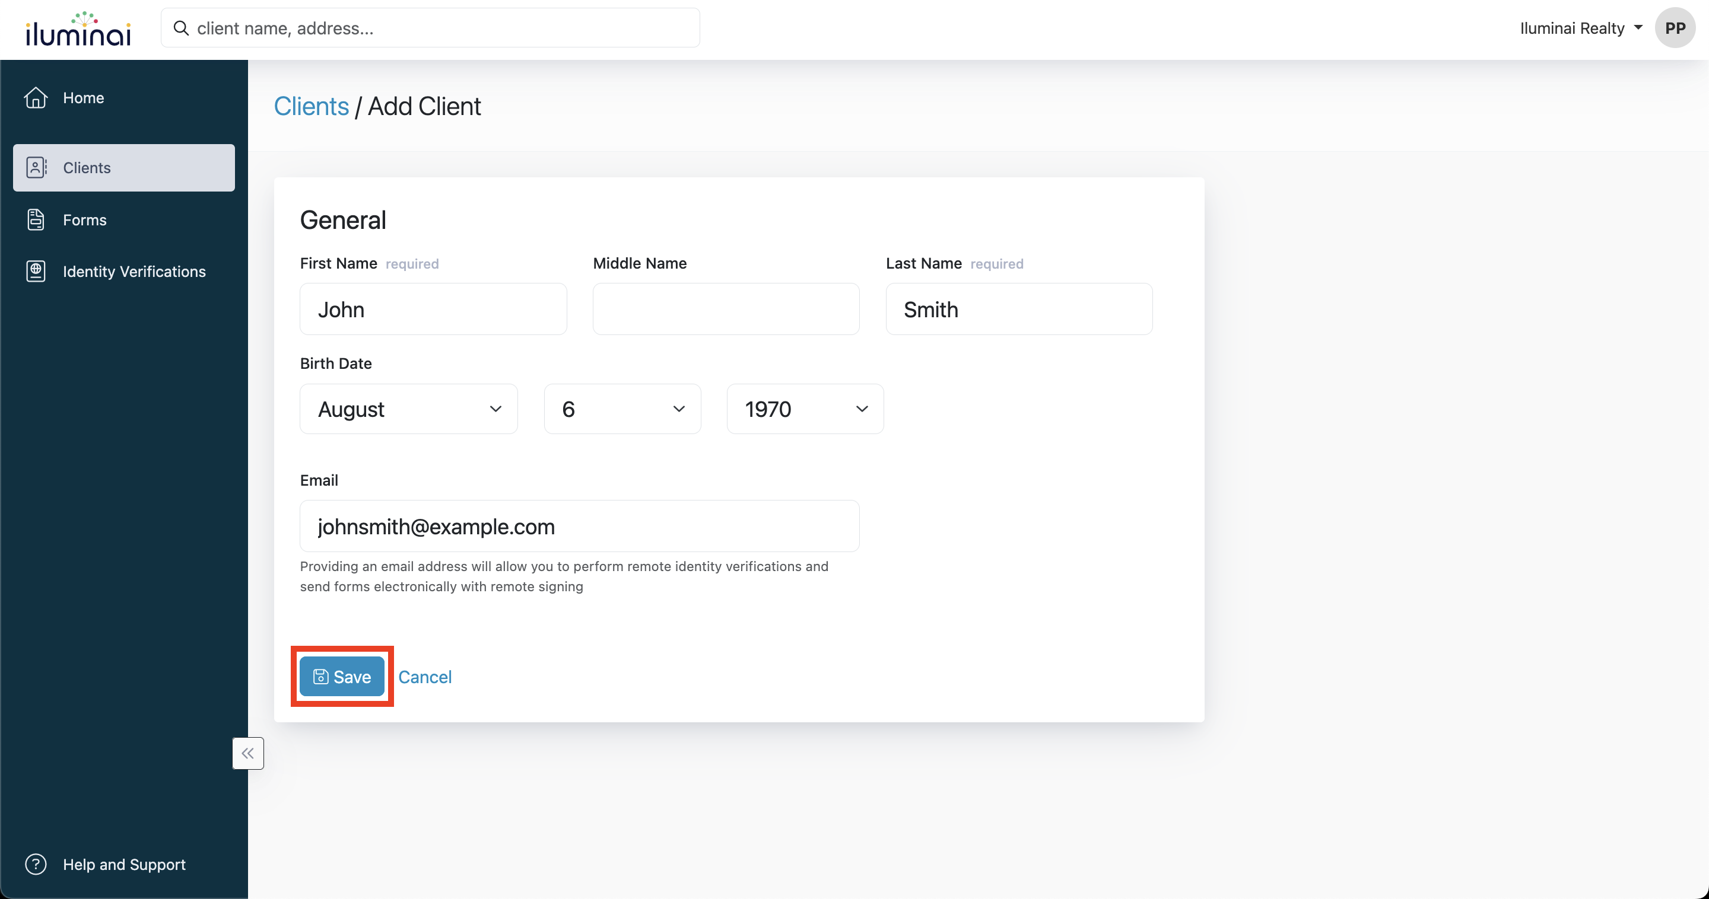1709x899 pixels.
Task: Click the search magnifier icon
Action: [x=180, y=28]
